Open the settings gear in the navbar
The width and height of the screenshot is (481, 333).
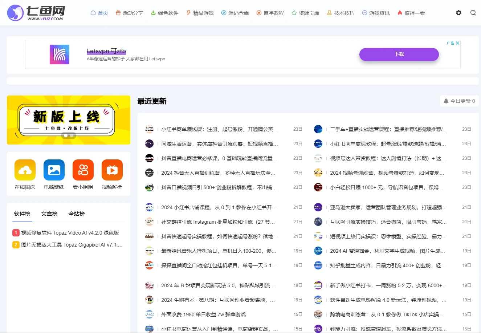458,12
